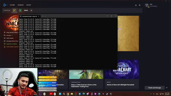Click the Vex account name

(x=151, y=4)
